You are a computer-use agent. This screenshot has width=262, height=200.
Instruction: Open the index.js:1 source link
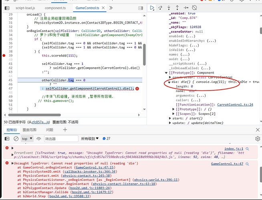click(234, 149)
